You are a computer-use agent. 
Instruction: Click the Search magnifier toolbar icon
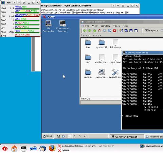pos(105,31)
